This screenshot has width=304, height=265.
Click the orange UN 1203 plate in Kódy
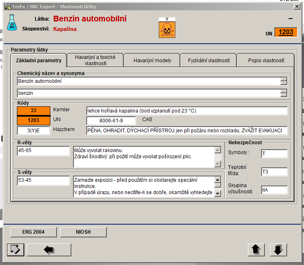coord(33,120)
